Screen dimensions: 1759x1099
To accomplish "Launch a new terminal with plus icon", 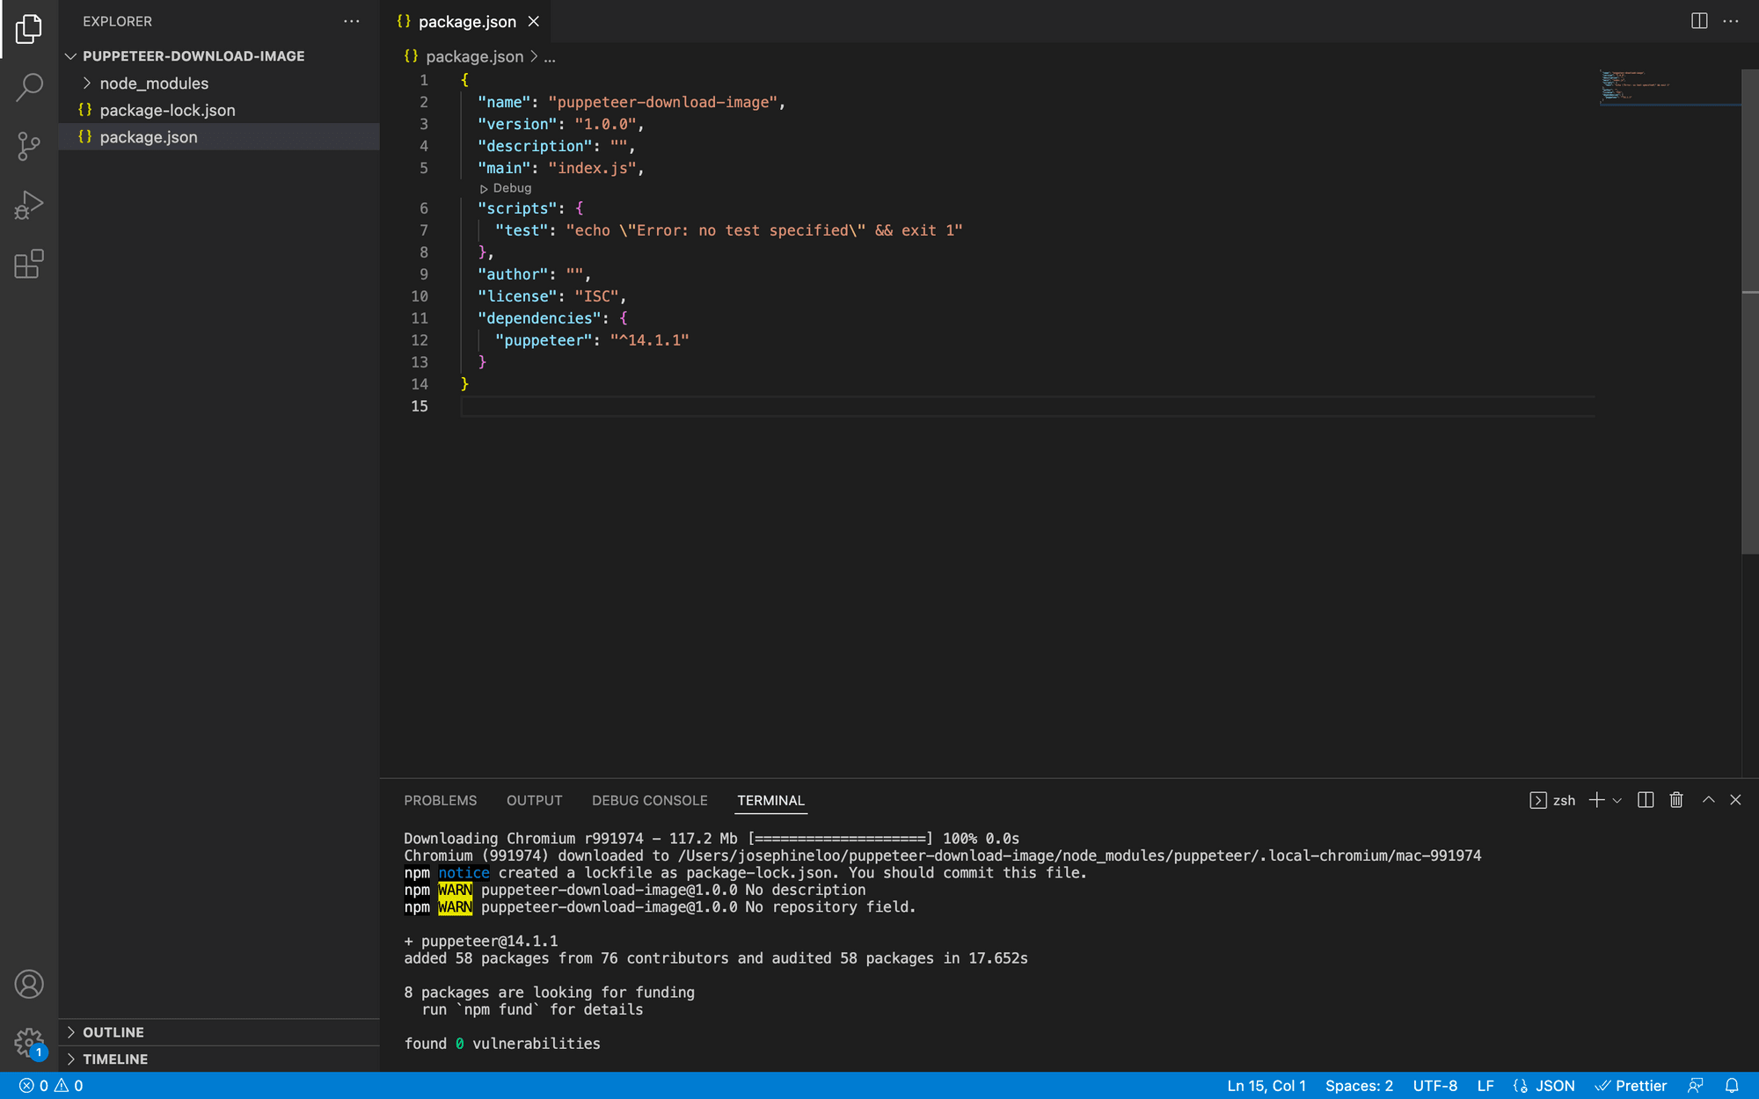I will click(1596, 800).
